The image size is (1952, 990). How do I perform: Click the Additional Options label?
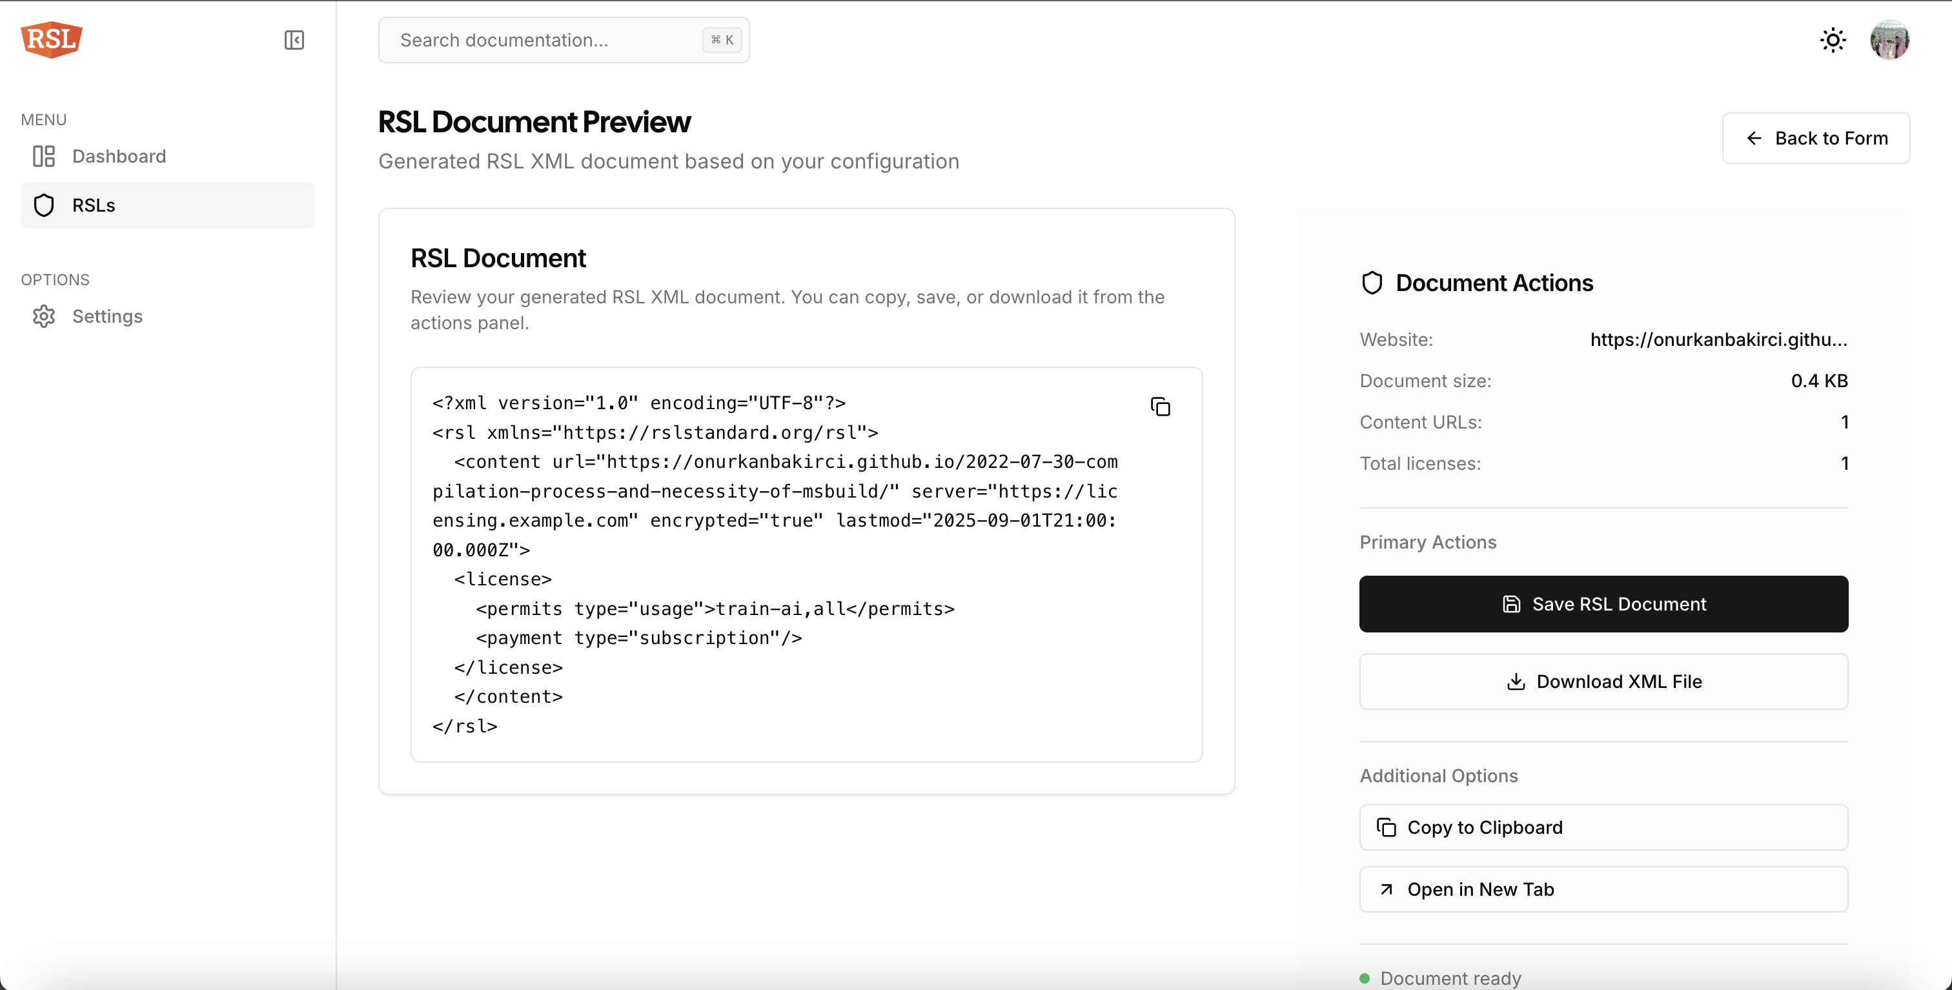pyautogui.click(x=1438, y=776)
